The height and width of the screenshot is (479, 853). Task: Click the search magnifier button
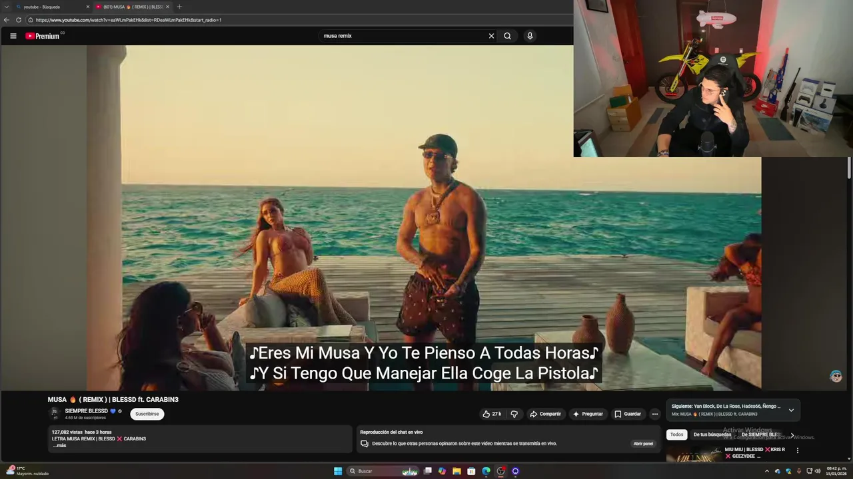(x=507, y=36)
